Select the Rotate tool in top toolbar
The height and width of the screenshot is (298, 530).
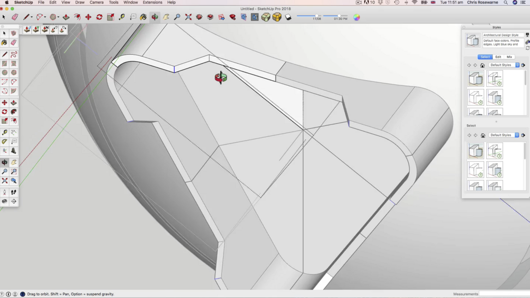[99, 17]
